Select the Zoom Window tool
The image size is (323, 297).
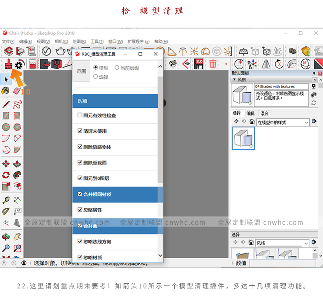tap(17, 248)
